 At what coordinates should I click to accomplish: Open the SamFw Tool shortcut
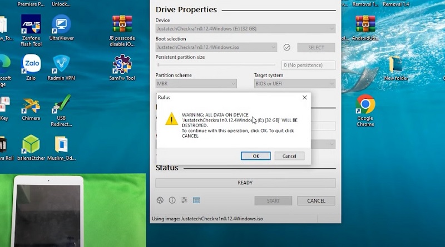tap(122, 67)
